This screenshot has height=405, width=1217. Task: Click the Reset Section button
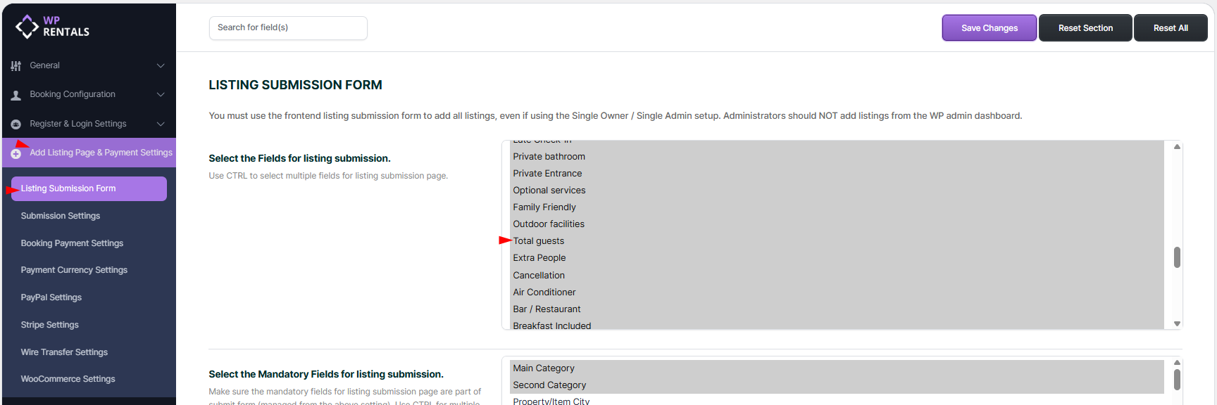1085,28
